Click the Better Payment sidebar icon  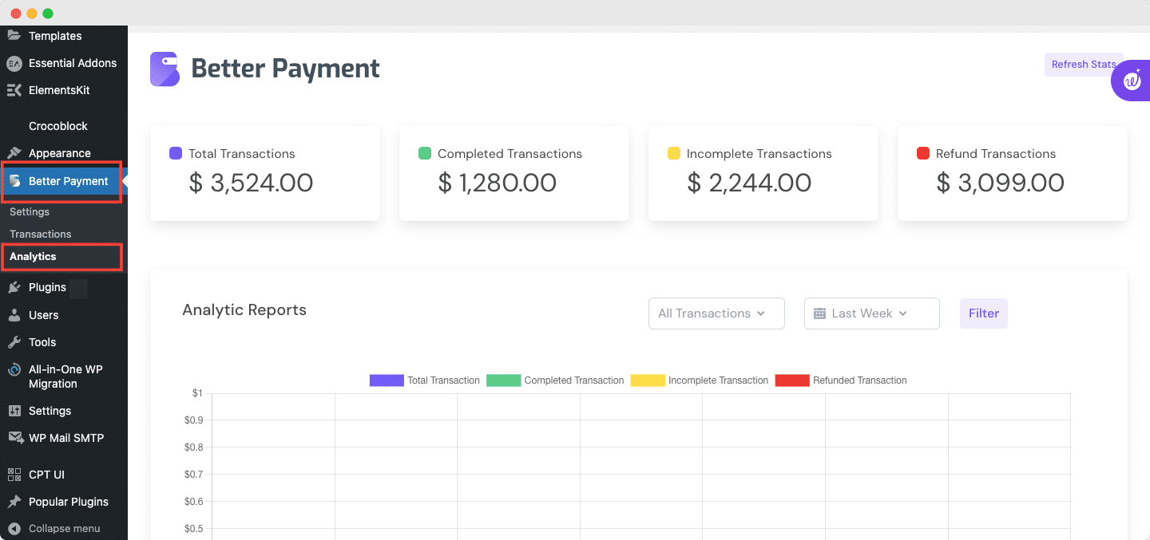[15, 181]
